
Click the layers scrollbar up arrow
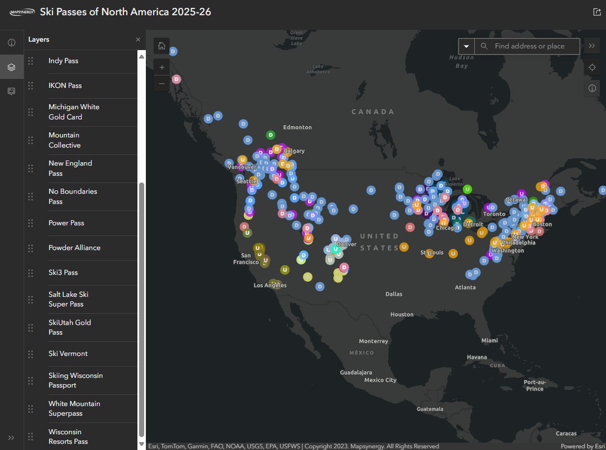[x=141, y=56]
